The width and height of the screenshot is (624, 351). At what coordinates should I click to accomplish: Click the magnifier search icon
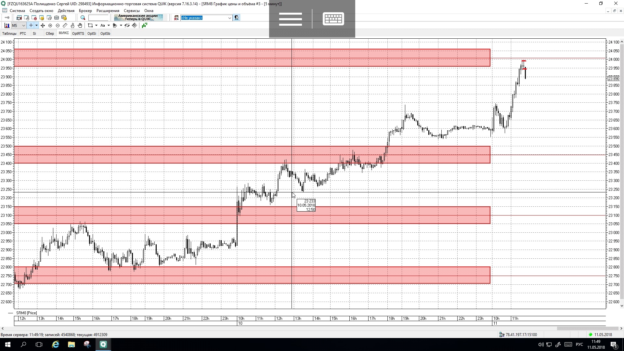(x=83, y=18)
